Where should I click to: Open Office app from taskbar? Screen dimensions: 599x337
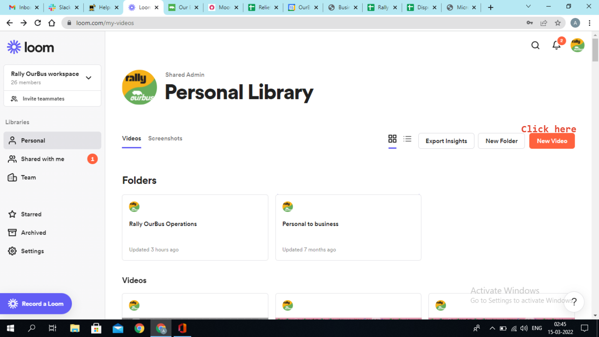182,328
